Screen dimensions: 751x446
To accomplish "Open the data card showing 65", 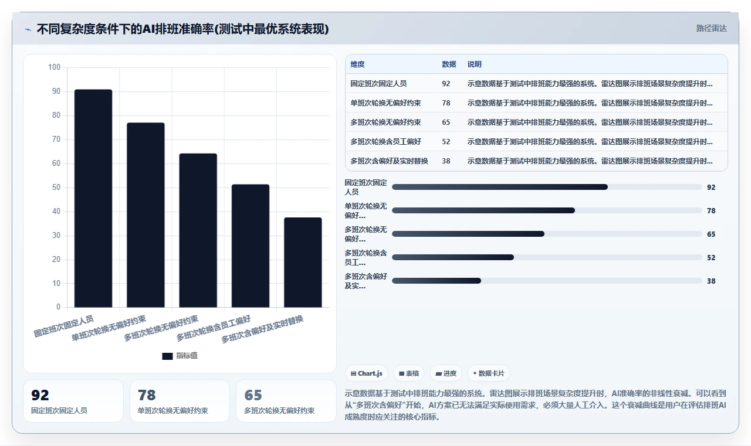I will tap(286, 401).
